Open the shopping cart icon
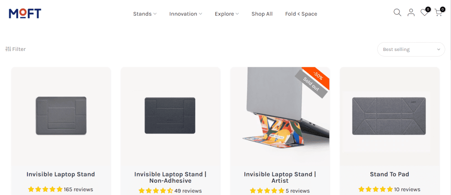Viewport: 451px width, 195px height. [x=438, y=13]
